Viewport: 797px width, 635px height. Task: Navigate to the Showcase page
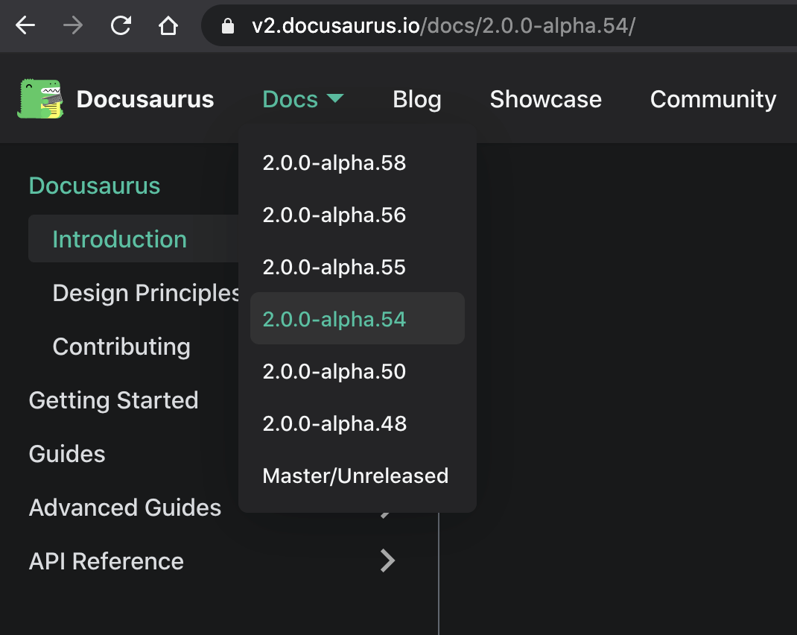545,98
